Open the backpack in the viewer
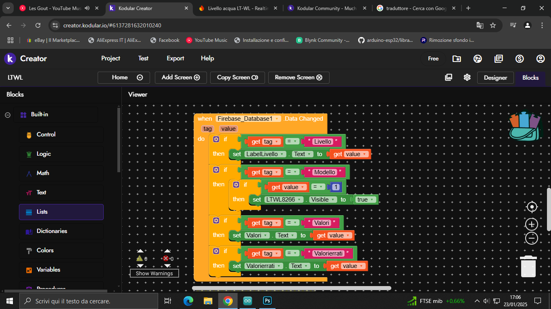This screenshot has width=551, height=309. click(524, 126)
